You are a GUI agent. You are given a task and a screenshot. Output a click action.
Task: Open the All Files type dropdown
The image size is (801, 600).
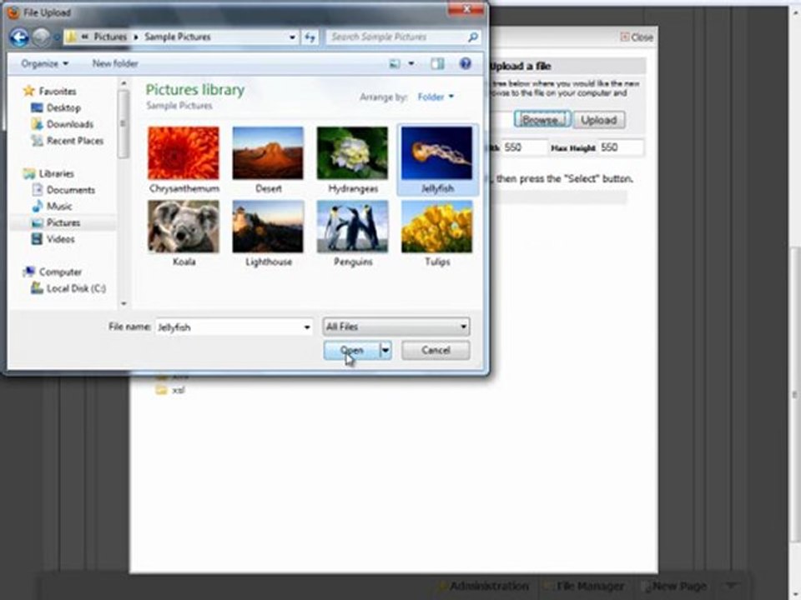[x=395, y=327]
